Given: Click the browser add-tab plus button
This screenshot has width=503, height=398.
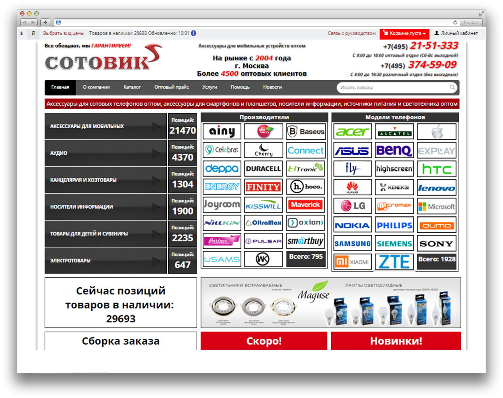Looking at the screenshot, I should click(45, 22).
